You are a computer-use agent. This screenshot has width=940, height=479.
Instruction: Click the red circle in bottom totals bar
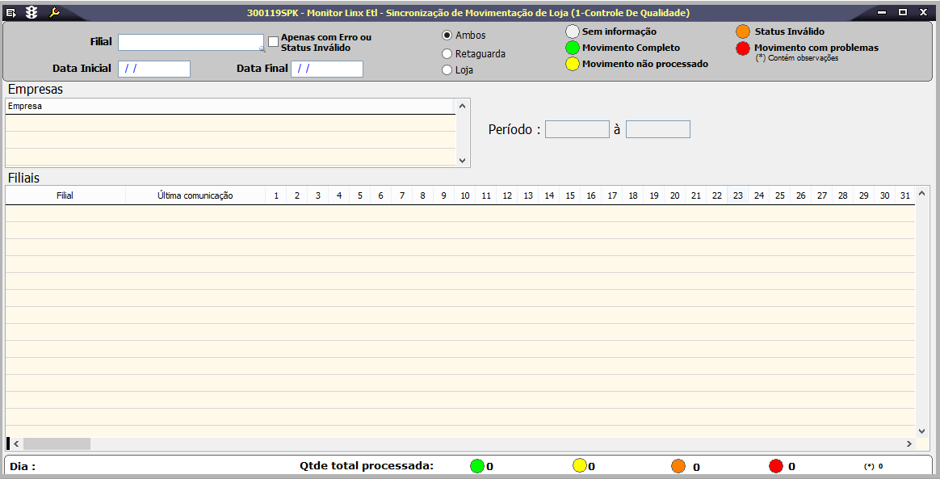(x=776, y=466)
